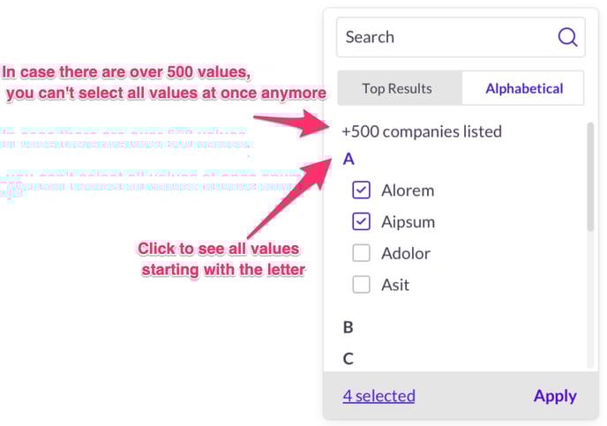Uncheck the Alorem checkbox

pyautogui.click(x=361, y=190)
